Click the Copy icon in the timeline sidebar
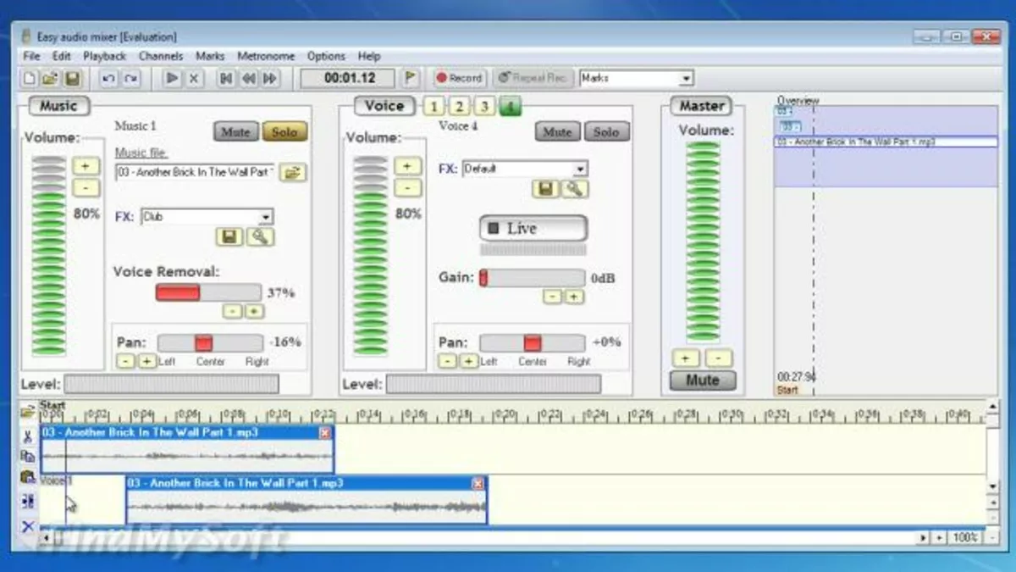Screen dimensions: 1016x572 pyautogui.click(x=28, y=458)
